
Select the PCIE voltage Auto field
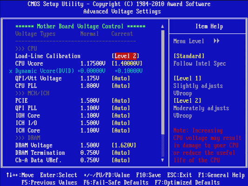121,100
